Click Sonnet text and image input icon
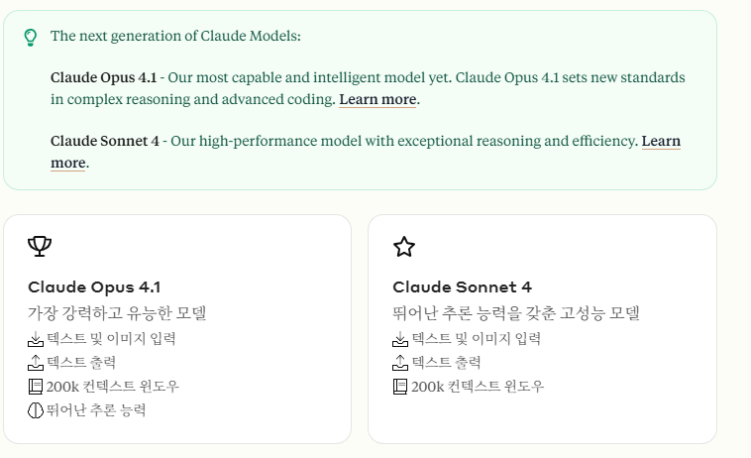The width and height of the screenshot is (751, 458). 401,339
